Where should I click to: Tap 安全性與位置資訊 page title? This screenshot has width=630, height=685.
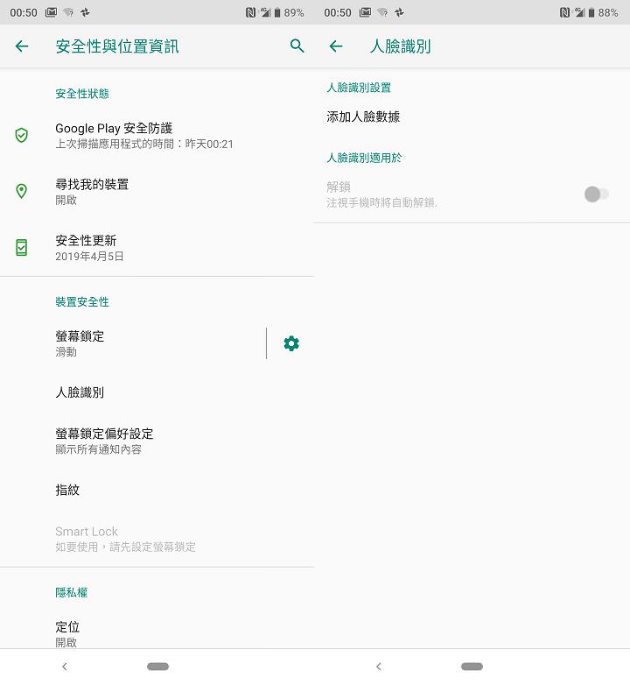117,46
